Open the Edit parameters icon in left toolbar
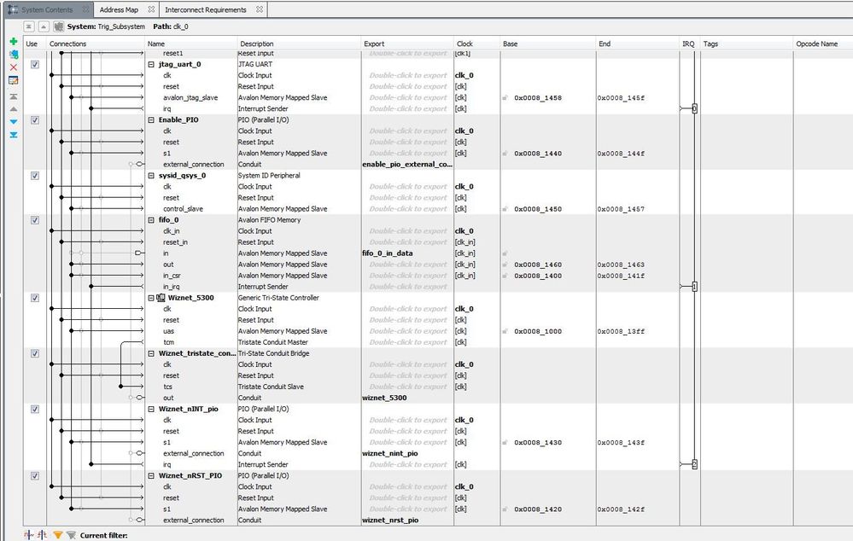 tap(14, 80)
